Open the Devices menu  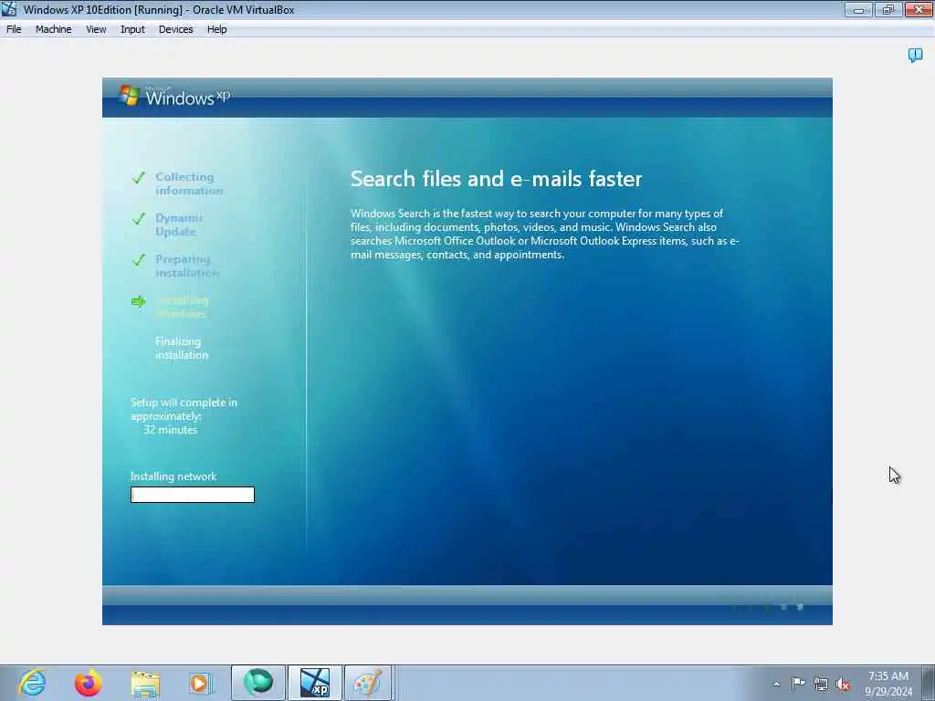point(175,29)
